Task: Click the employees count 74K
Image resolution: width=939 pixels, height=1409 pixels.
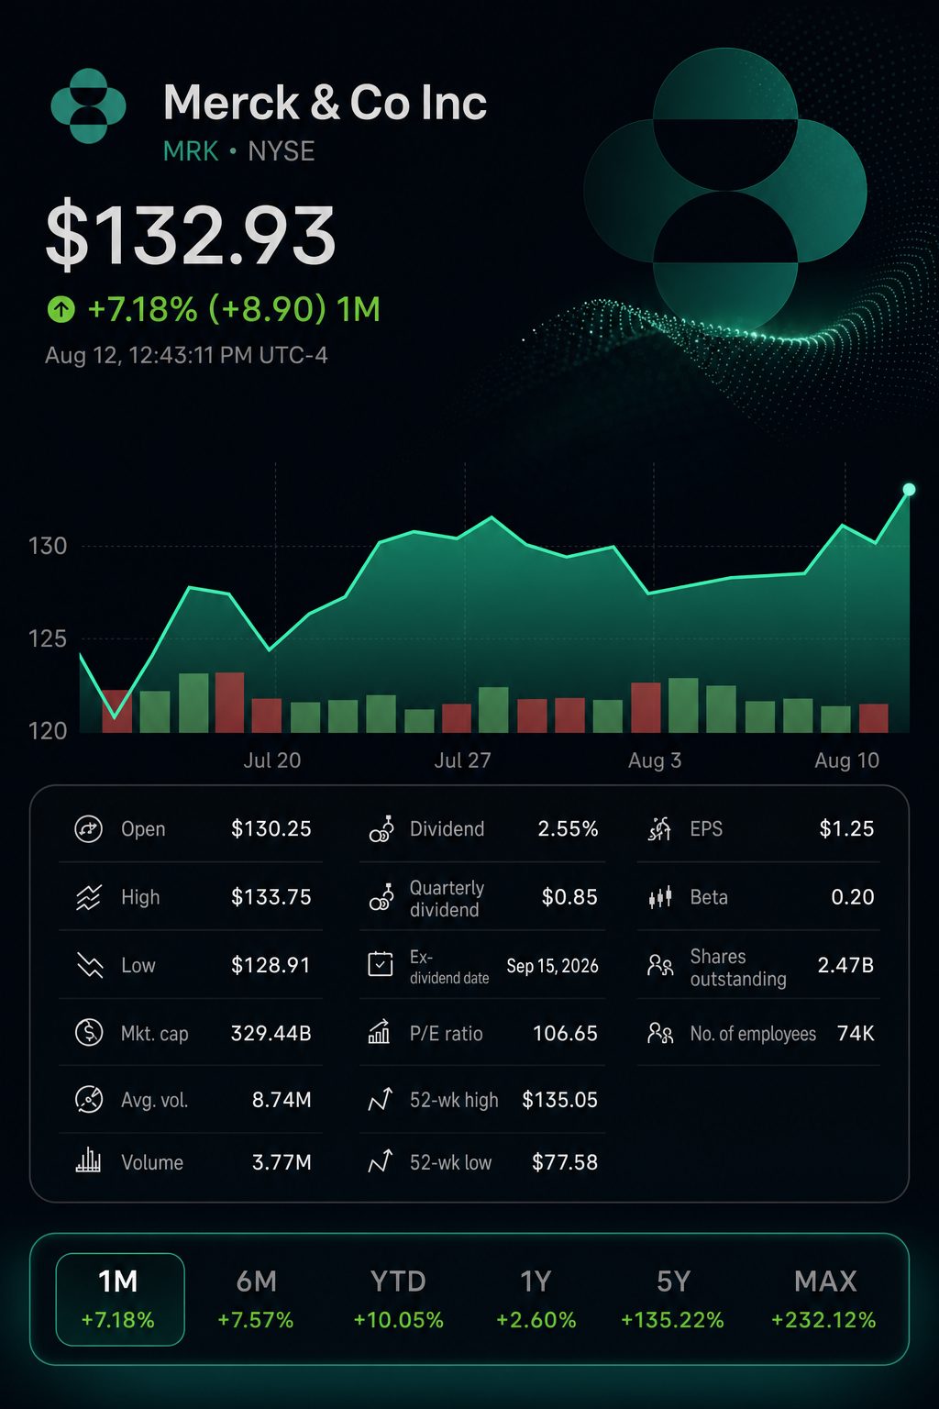Action: [856, 1033]
